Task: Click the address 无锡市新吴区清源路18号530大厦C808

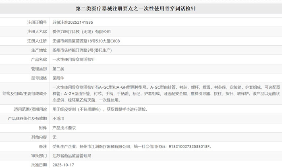Action: click(86, 41)
